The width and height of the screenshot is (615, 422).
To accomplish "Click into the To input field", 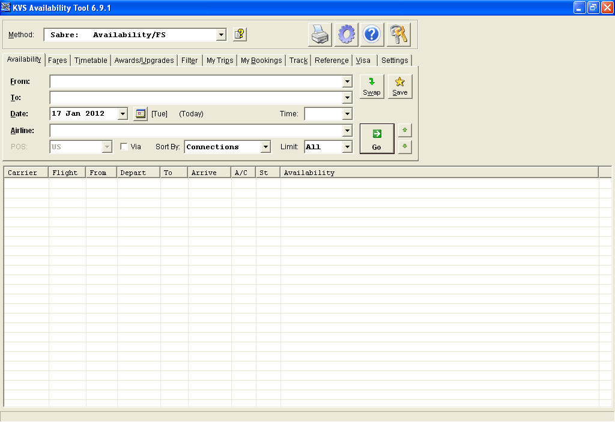I will click(196, 98).
